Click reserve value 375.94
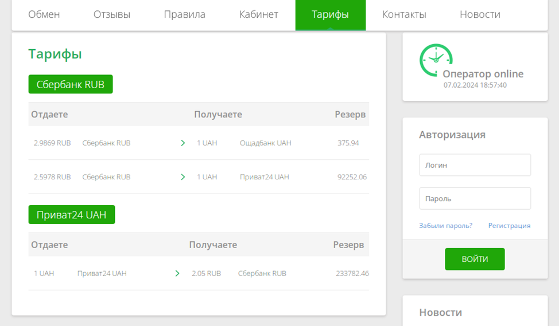 [x=348, y=143]
